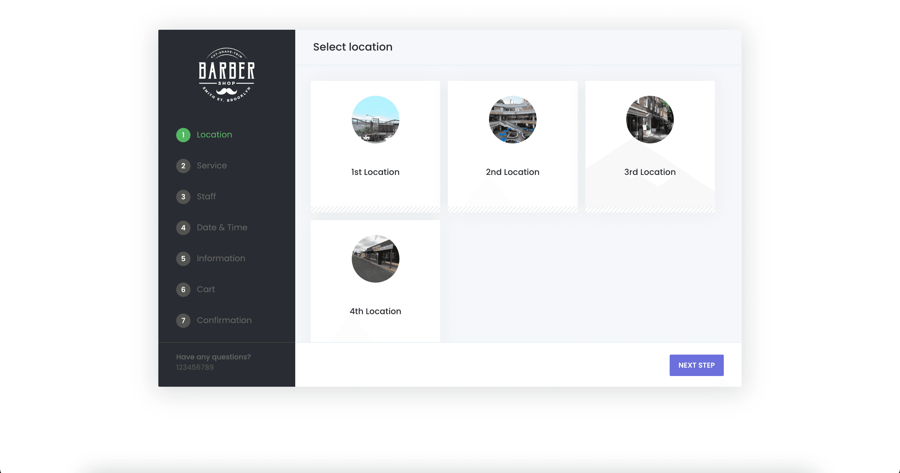Go to the Cart step
The width and height of the screenshot is (900, 473).
(206, 289)
